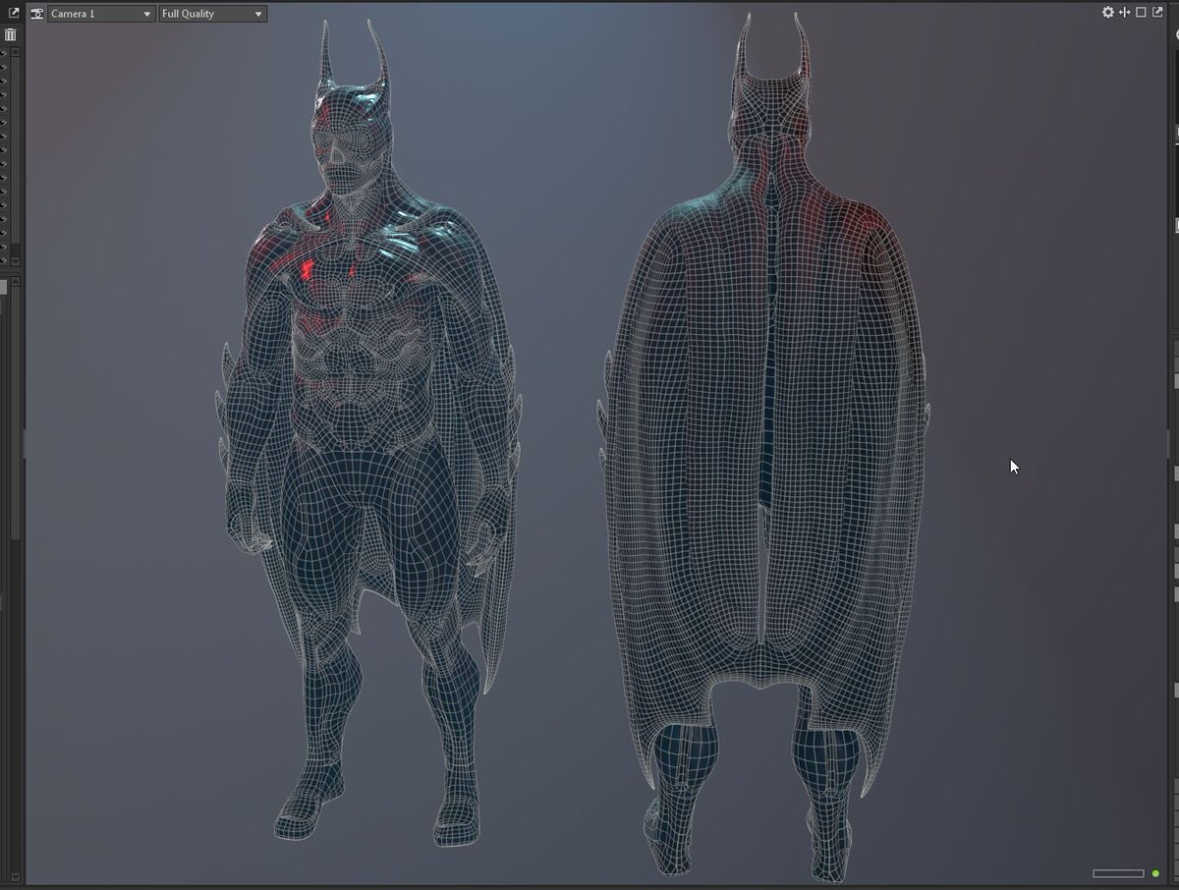Click the detach viewport arrow icon at top right
This screenshot has height=890, width=1179.
(1156, 12)
